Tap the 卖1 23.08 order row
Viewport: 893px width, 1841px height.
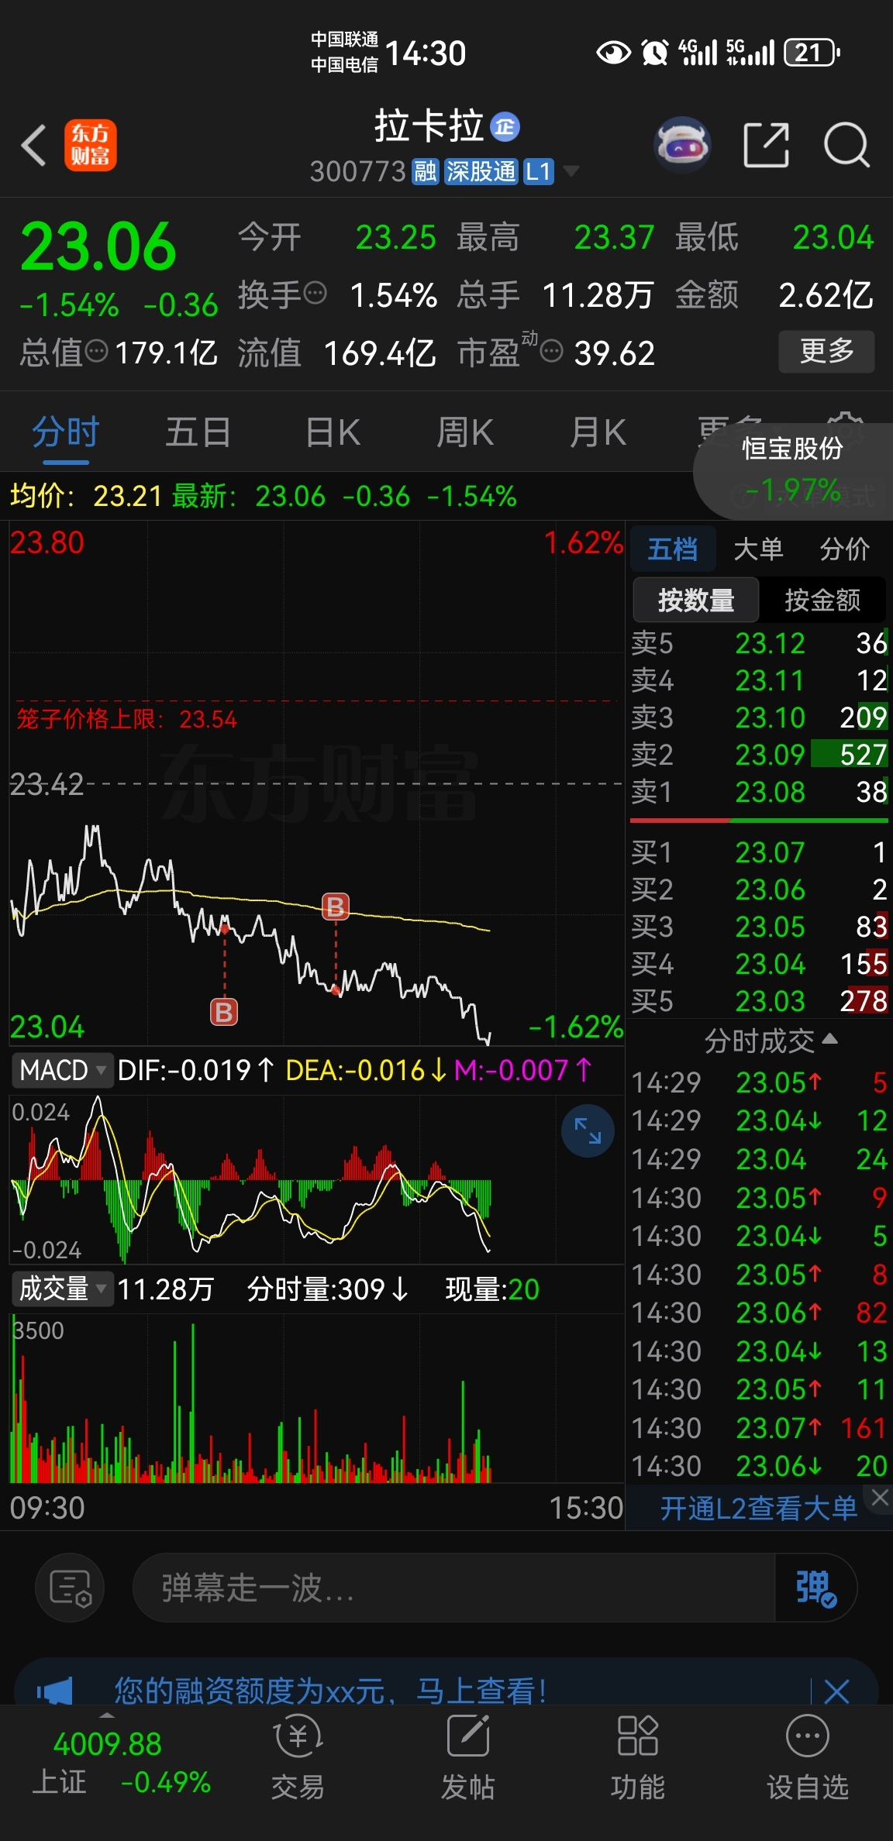(759, 792)
